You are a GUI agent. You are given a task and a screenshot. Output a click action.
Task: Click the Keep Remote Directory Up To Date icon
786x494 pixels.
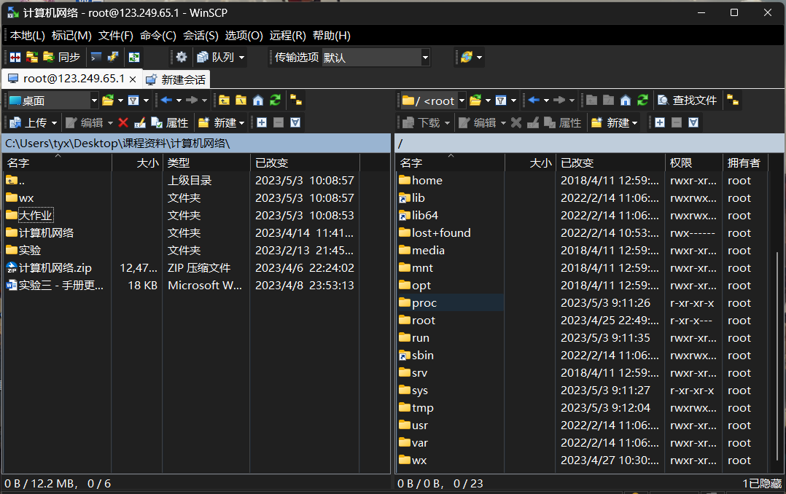pyautogui.click(x=134, y=57)
